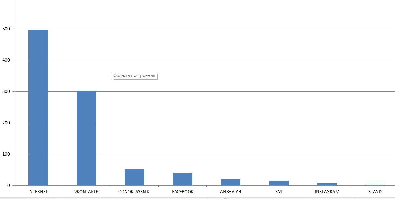Click the 300 value on vertical axis
The image size is (395, 199).
6,91
